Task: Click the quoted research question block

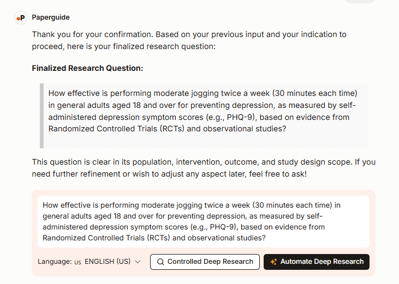Action: click(x=203, y=111)
